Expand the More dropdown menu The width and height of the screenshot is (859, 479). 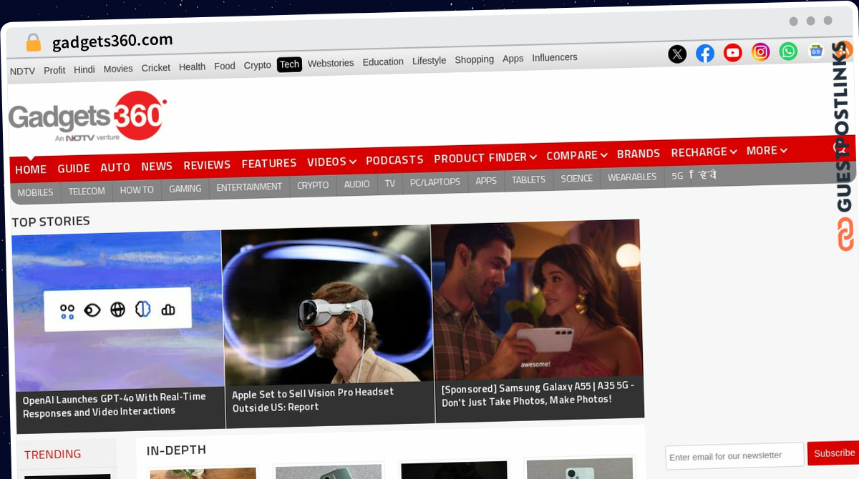[767, 151]
